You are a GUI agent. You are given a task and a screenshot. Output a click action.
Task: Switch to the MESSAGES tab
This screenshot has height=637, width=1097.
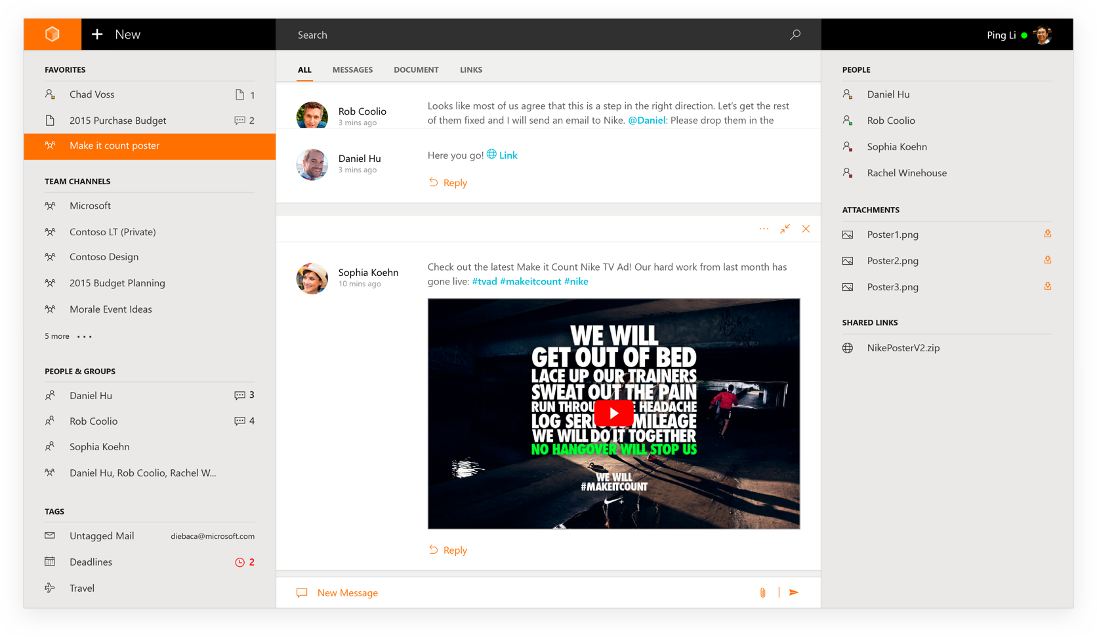352,69
